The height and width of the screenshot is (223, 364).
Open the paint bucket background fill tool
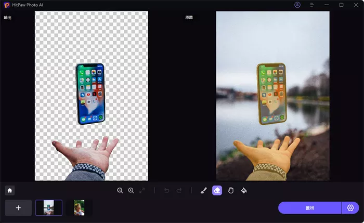244,190
